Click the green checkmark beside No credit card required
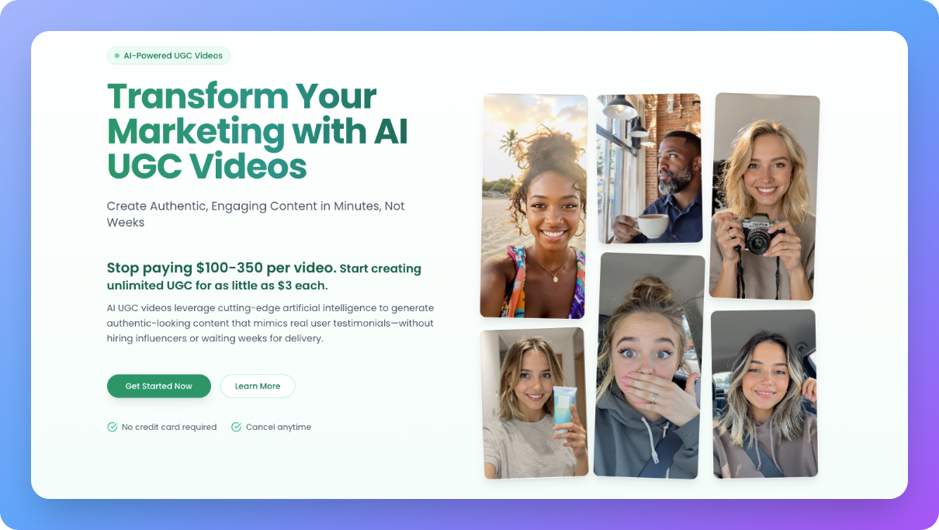 [112, 427]
